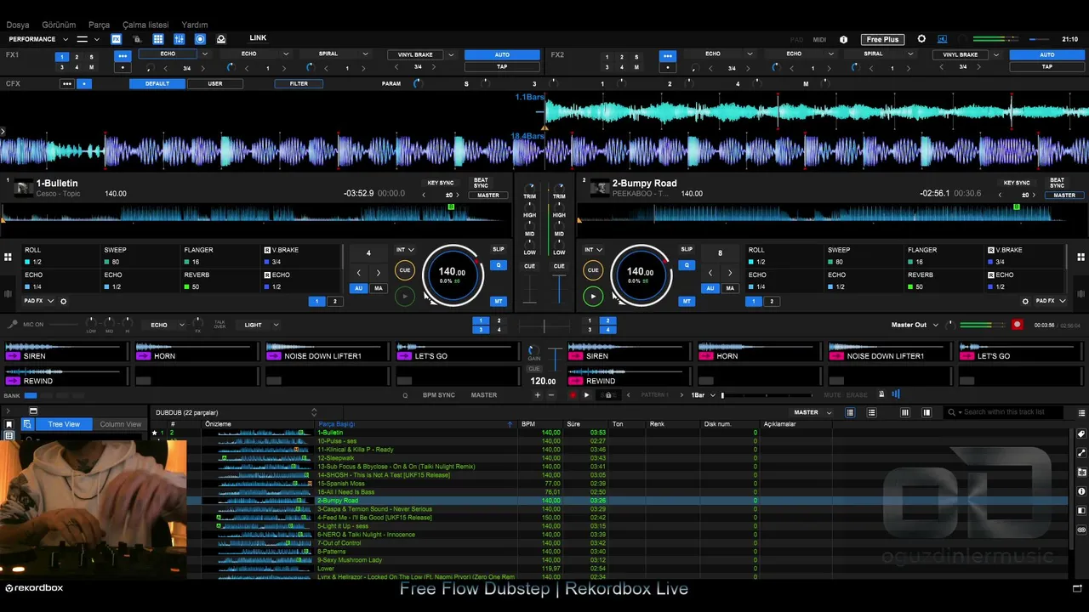Image resolution: width=1089 pixels, height=612 pixels.
Task: Open the FX panel icon in top toolbar
Action: click(x=116, y=39)
